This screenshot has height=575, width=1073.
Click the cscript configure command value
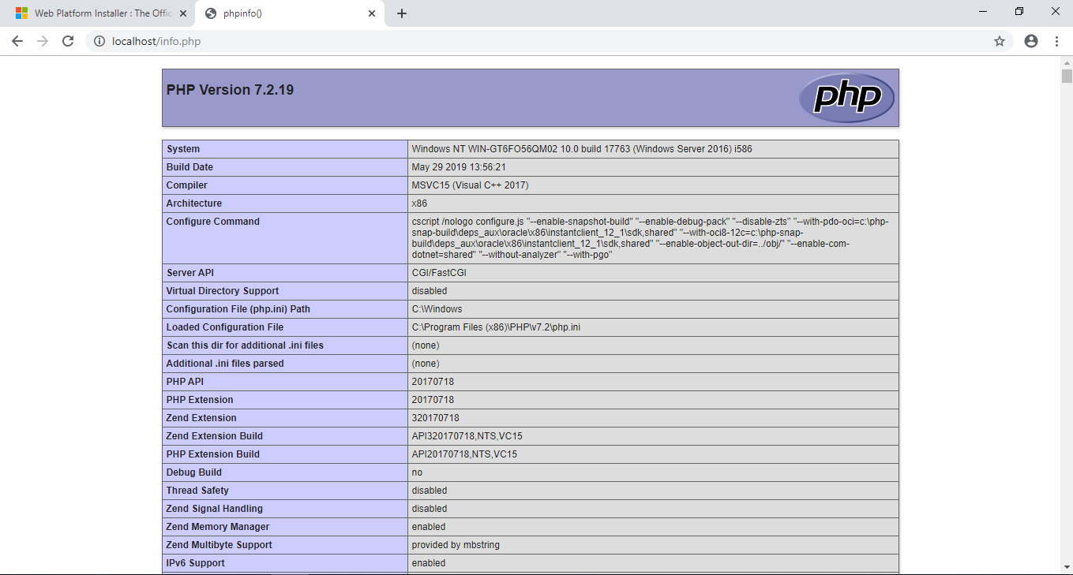pos(653,238)
